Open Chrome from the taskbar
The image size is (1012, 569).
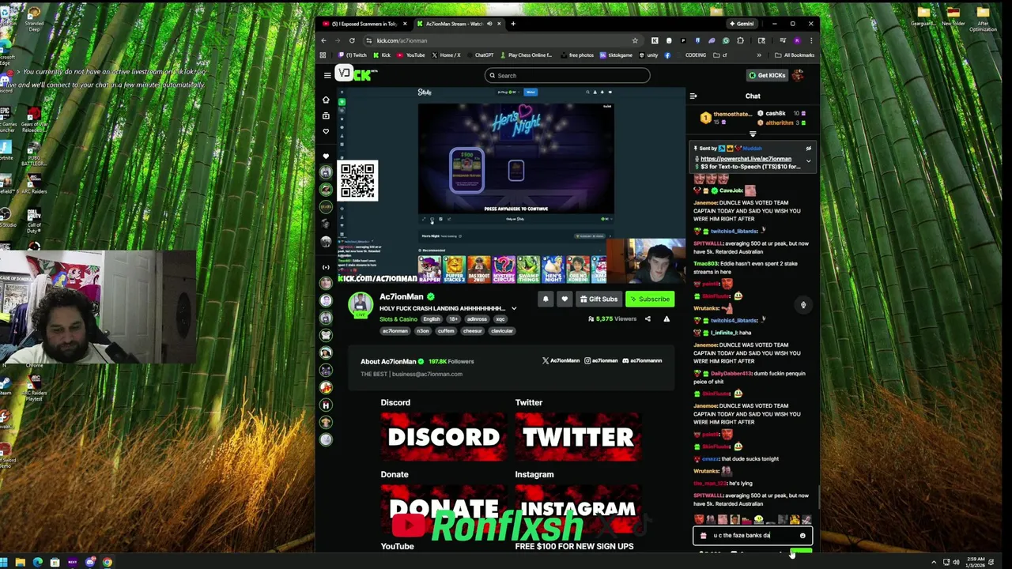(x=108, y=563)
